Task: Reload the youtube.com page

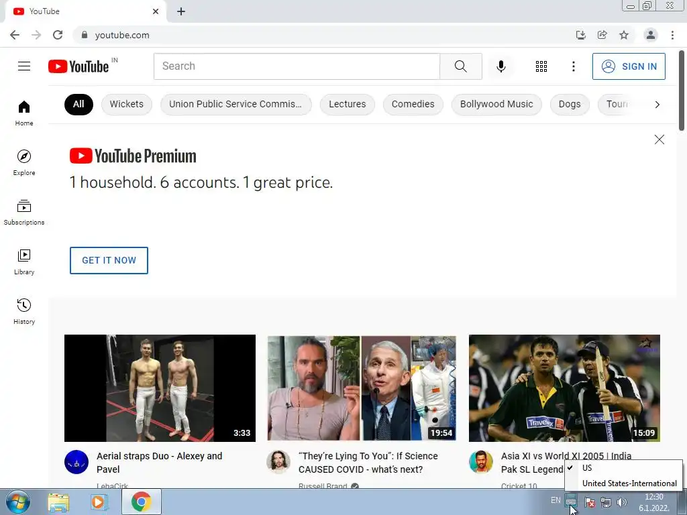Action: pyautogui.click(x=58, y=35)
